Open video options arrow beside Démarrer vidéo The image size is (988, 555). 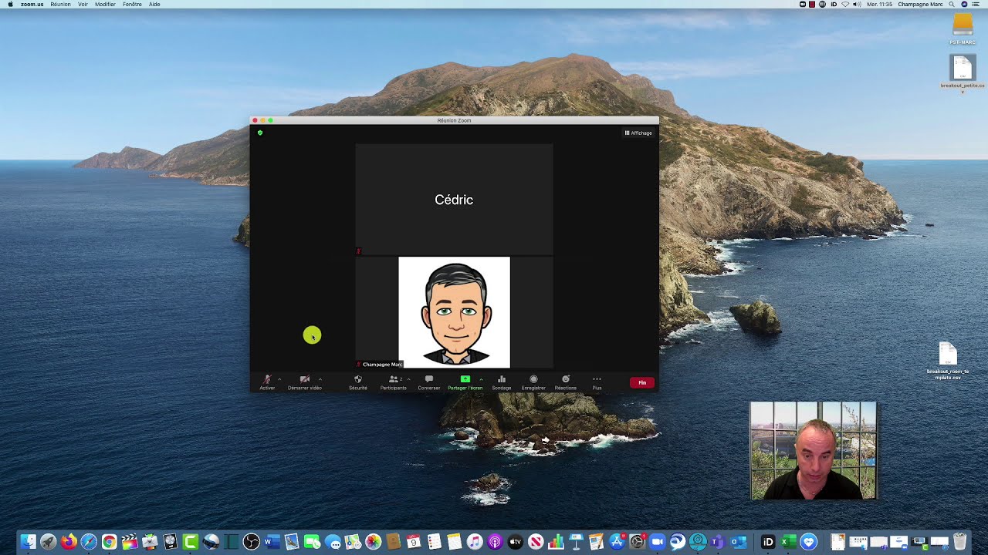click(x=320, y=379)
